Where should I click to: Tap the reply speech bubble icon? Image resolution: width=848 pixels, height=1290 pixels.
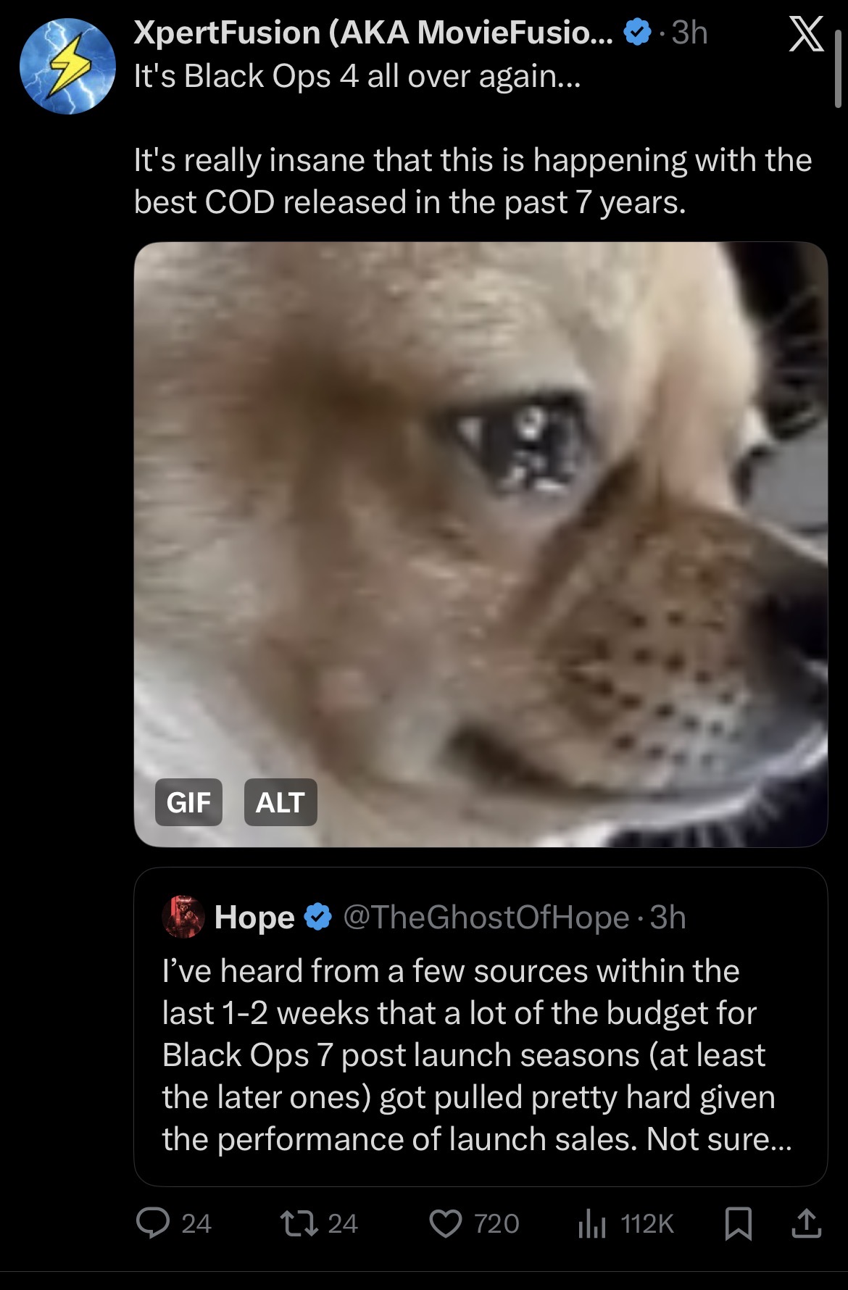152,1223
